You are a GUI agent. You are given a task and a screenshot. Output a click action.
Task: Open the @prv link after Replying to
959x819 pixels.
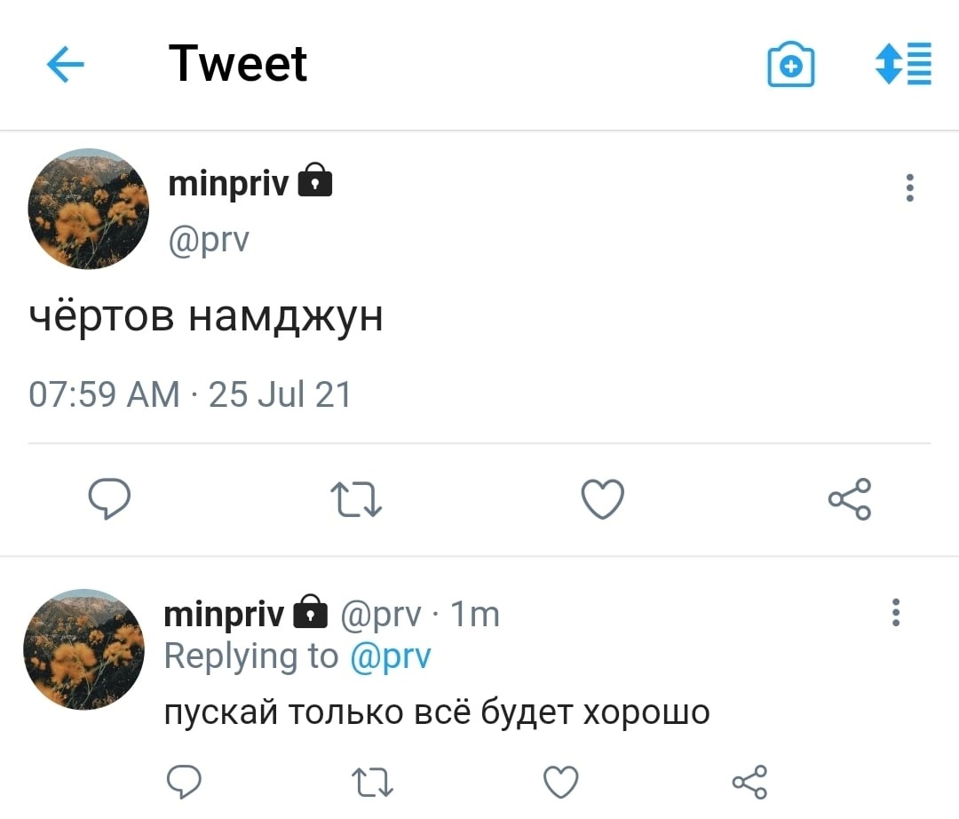[391, 656]
